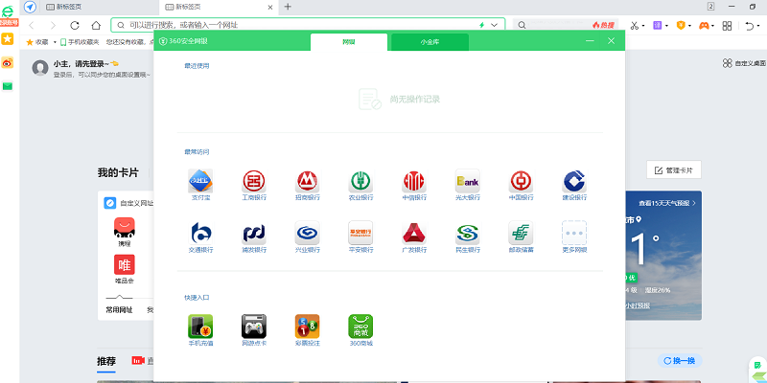
Task: Click the browser forward arrow
Action: click(53, 25)
